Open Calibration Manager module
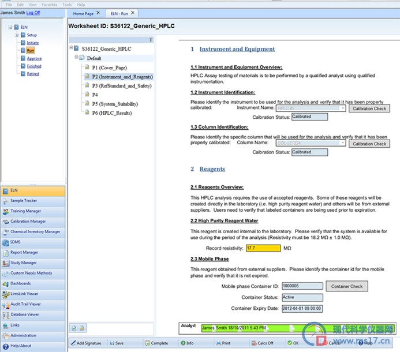 [x=33, y=222]
